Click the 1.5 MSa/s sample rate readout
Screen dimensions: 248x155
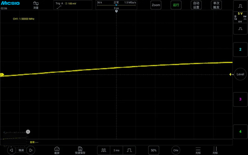click(x=130, y=2)
